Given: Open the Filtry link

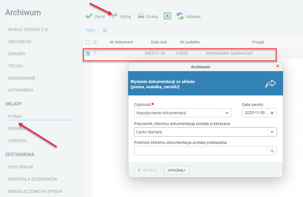Looking at the screenshot, I should pos(91,30).
